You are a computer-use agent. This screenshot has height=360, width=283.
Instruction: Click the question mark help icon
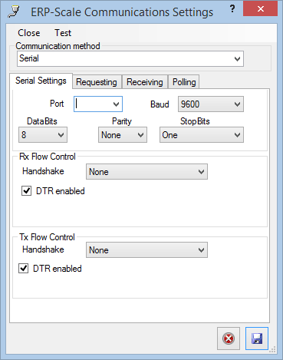coord(232,9)
